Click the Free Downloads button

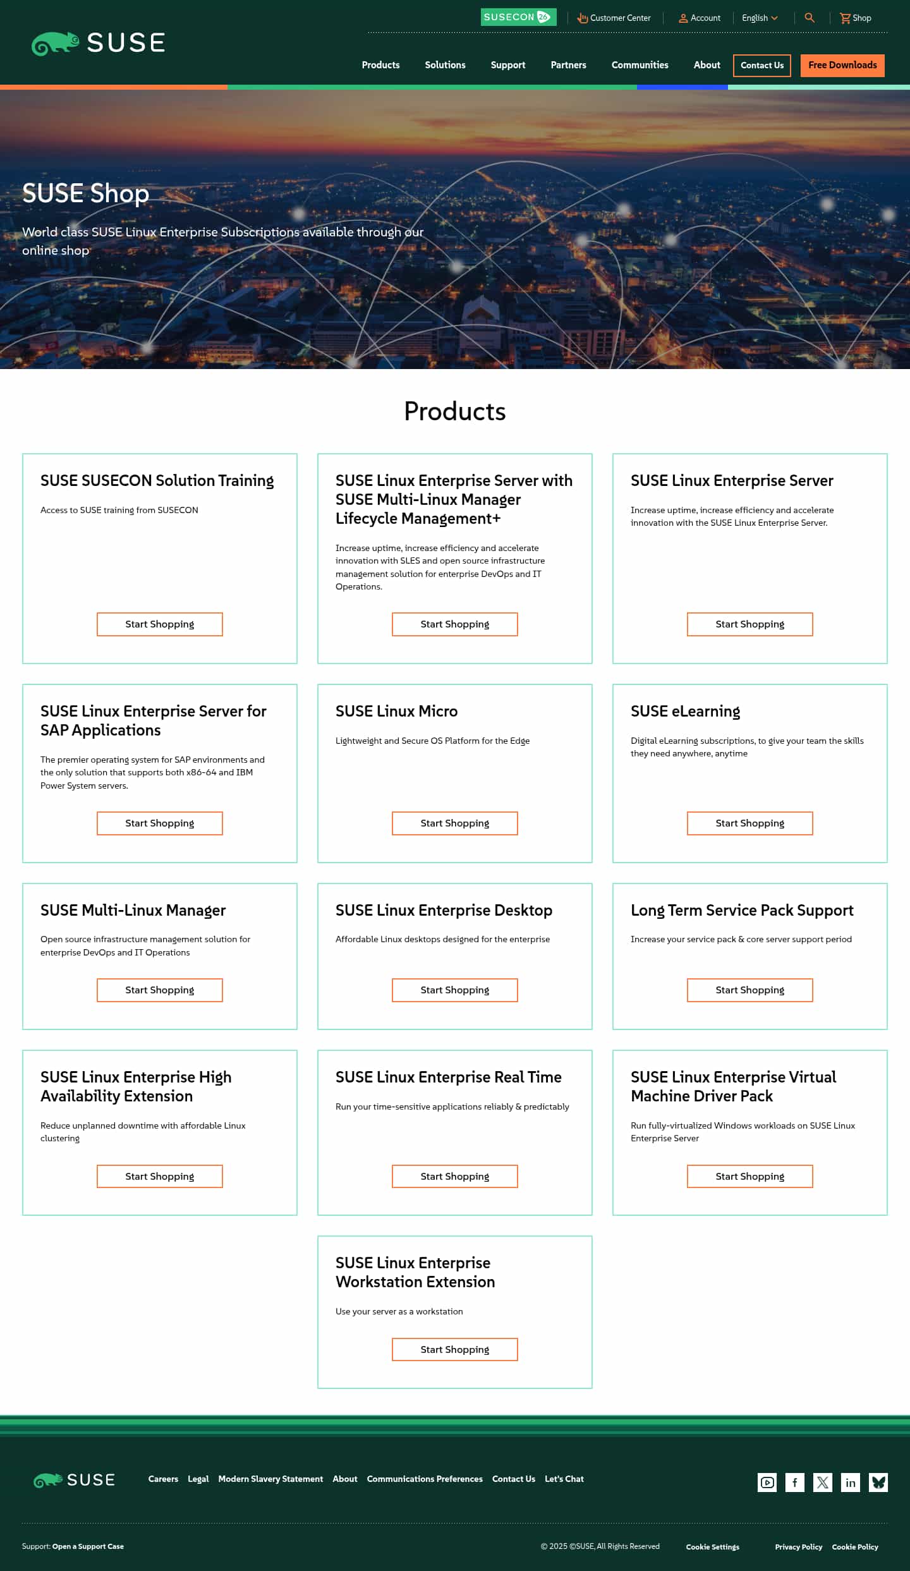842,65
